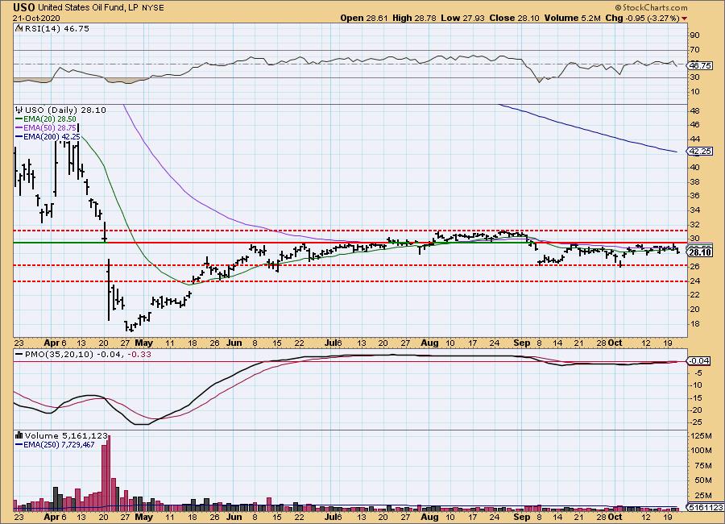Image resolution: width=725 pixels, height=524 pixels.
Task: Click the 26 price axis label
Action: 694,267
